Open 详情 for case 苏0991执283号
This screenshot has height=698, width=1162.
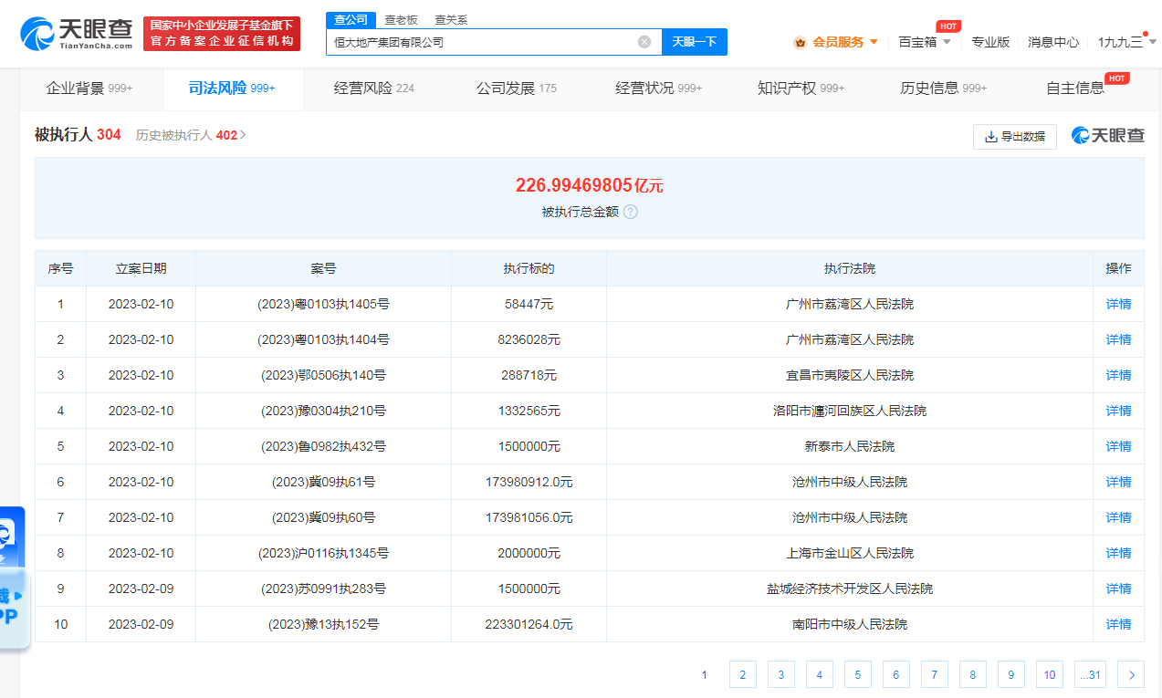(x=1118, y=589)
